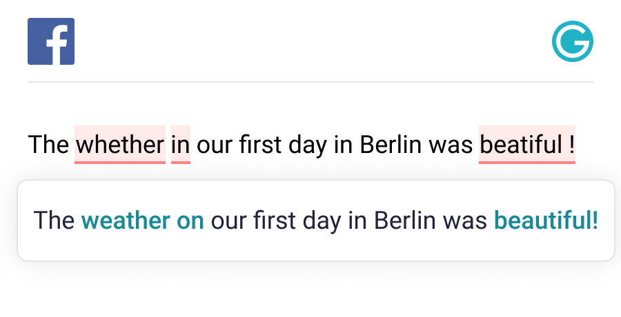Click the misspelled word "whether"
The width and height of the screenshot is (621, 317).
(x=120, y=145)
